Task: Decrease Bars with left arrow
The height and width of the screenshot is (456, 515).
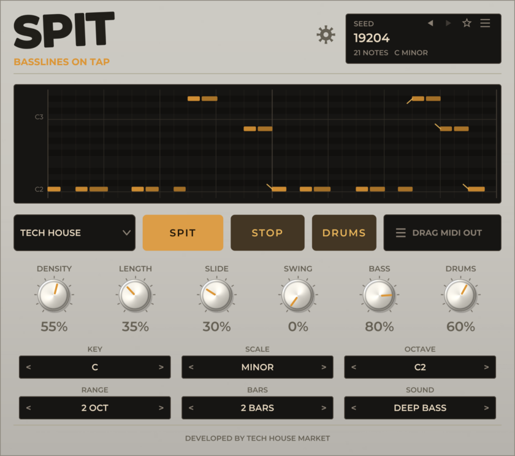Action: point(191,408)
